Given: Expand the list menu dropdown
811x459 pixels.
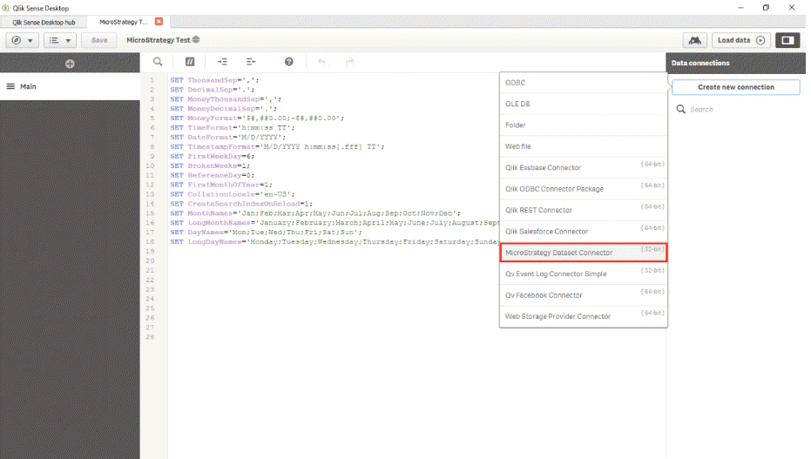Looking at the screenshot, I should pos(59,40).
